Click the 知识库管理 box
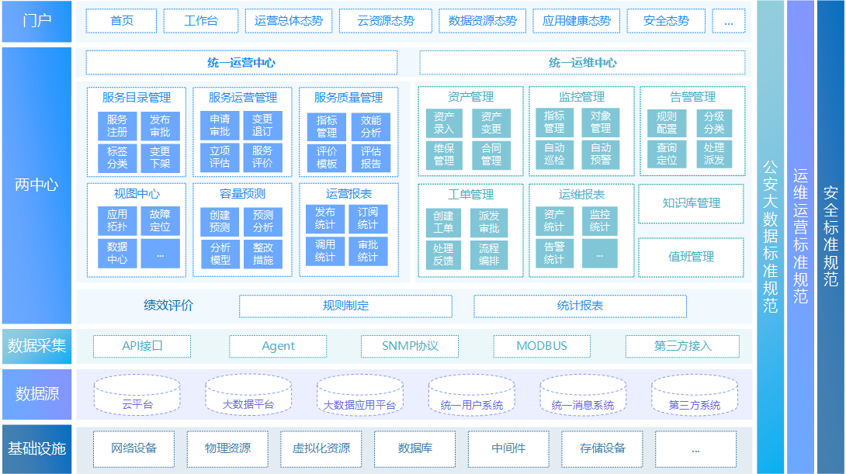846x474 pixels. coord(691,203)
